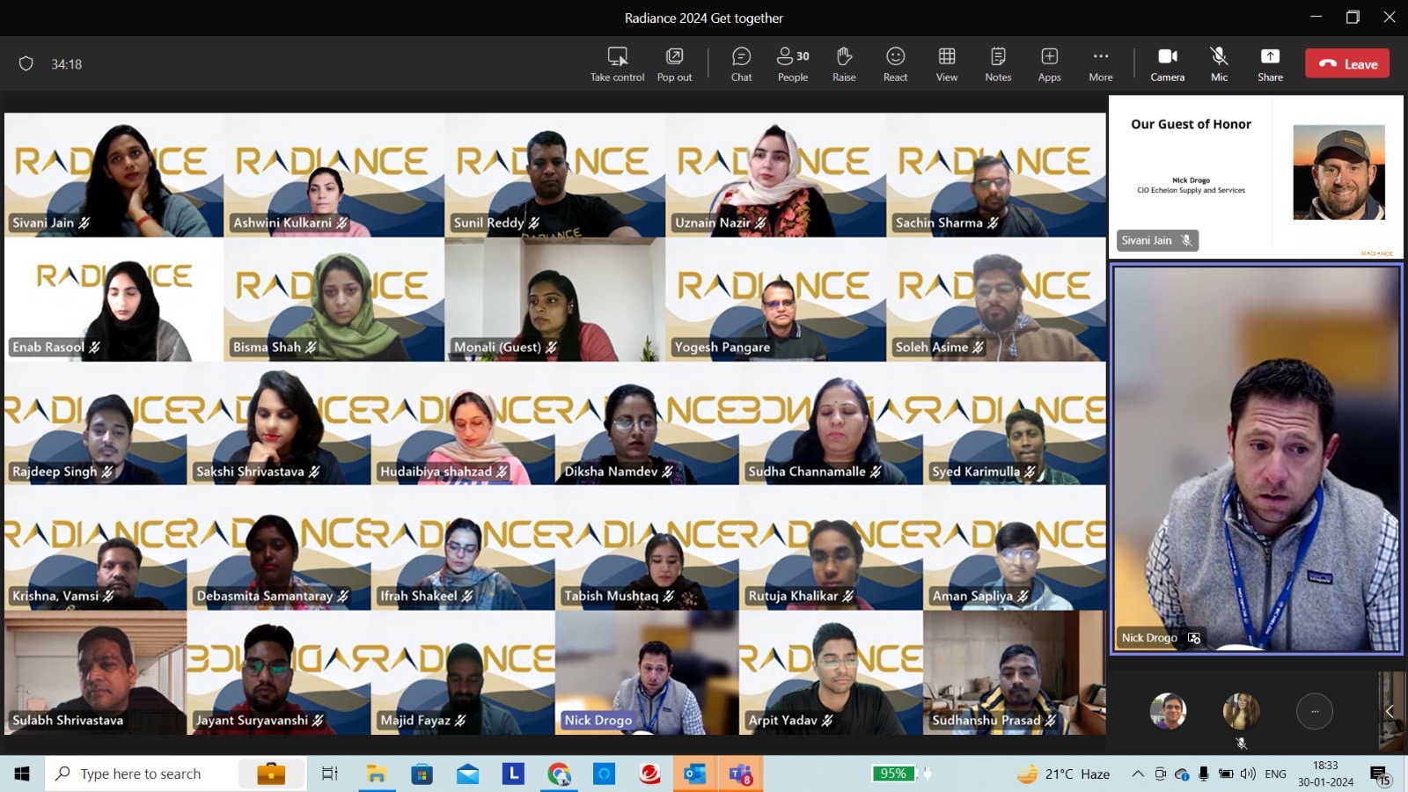The width and height of the screenshot is (1408, 792).
Task: Pop out the shared content
Action: tap(674, 64)
